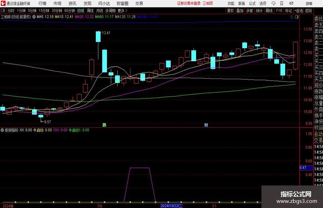Click the MA10: 12.41 value label
The height and width of the screenshot is (208, 323).
tap(64, 17)
